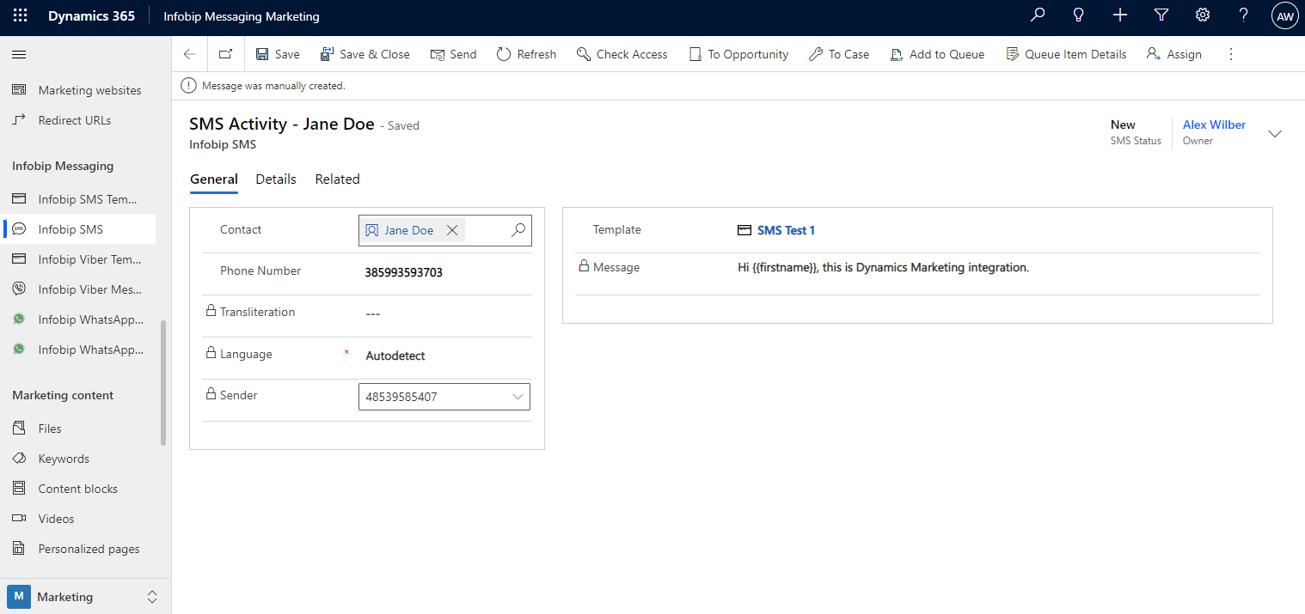The width and height of the screenshot is (1305, 614).
Task: Open the SMS Test 1 template link
Action: pyautogui.click(x=785, y=230)
